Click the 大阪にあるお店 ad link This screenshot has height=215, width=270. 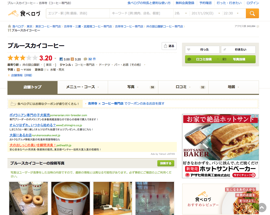[21, 135]
